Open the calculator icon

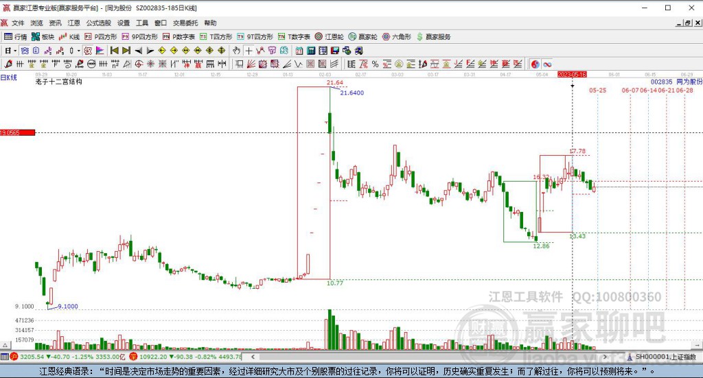pyautogui.click(x=311, y=51)
